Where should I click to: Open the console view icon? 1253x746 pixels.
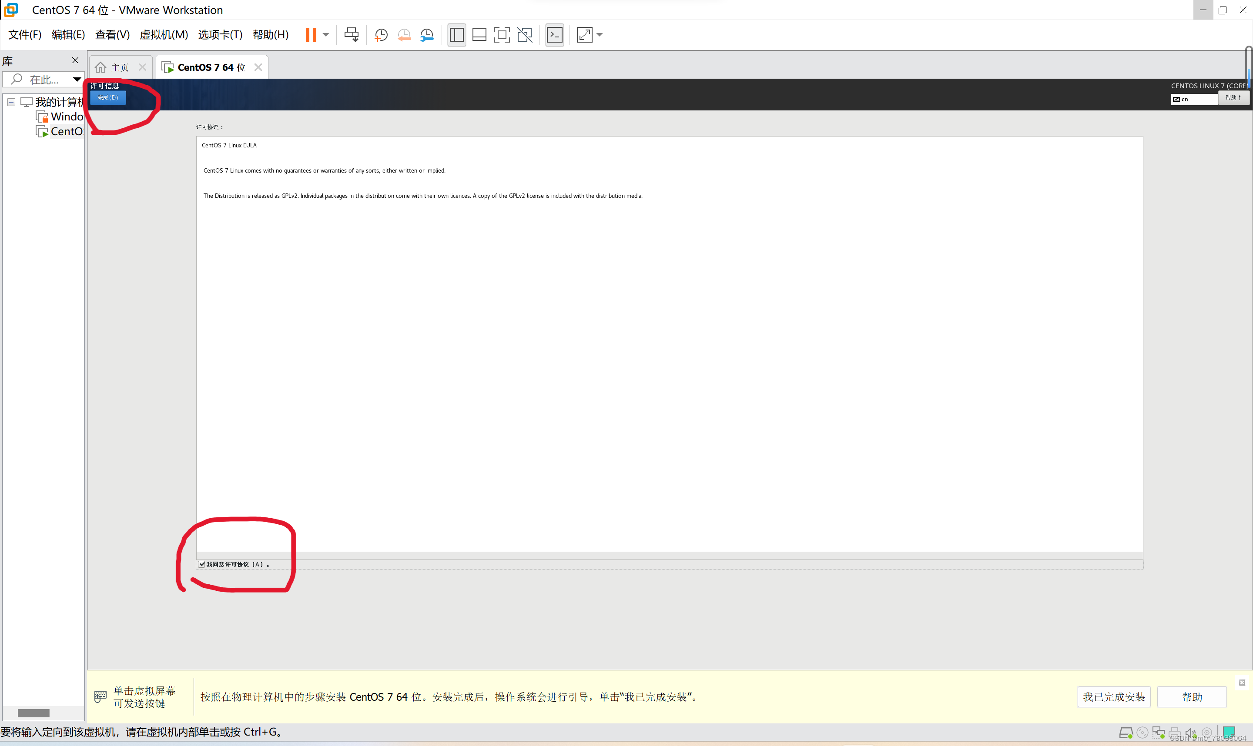coord(554,35)
